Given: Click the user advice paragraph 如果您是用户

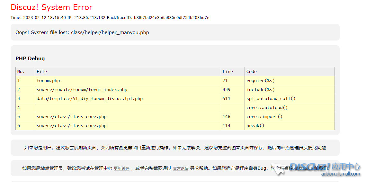Looking at the screenshot, I should pyautogui.click(x=175, y=148).
